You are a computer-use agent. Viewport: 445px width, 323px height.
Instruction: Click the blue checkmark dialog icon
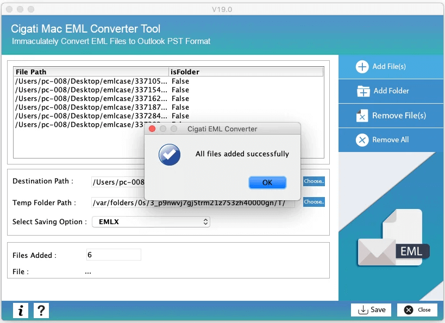pyautogui.click(x=170, y=155)
